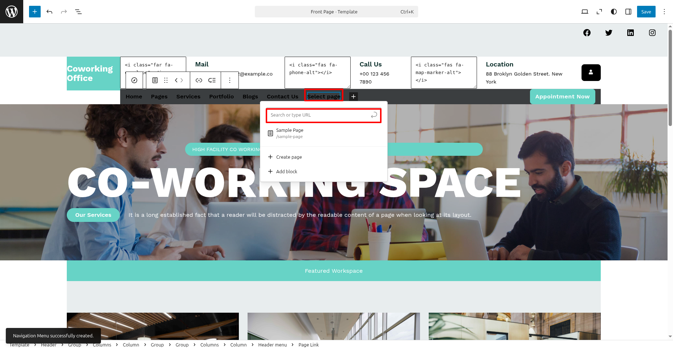The image size is (673, 349).
Task: Toggle the Styles panel
Action: [613, 12]
